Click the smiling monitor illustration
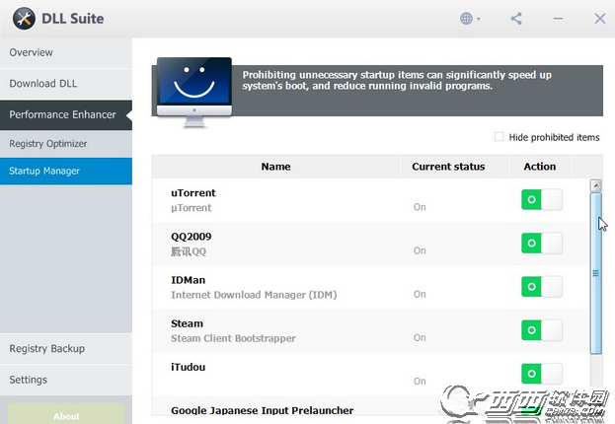This screenshot has height=424, width=615. (x=194, y=92)
